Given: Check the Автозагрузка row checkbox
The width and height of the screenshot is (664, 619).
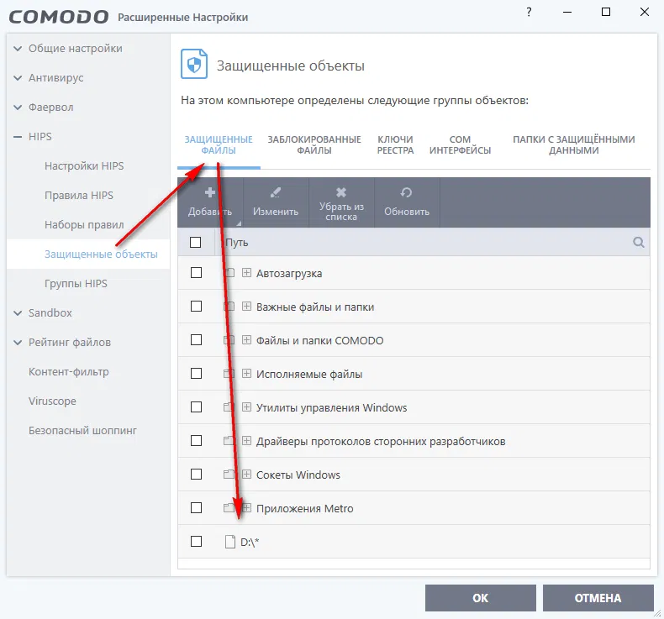Looking at the screenshot, I should tap(196, 272).
